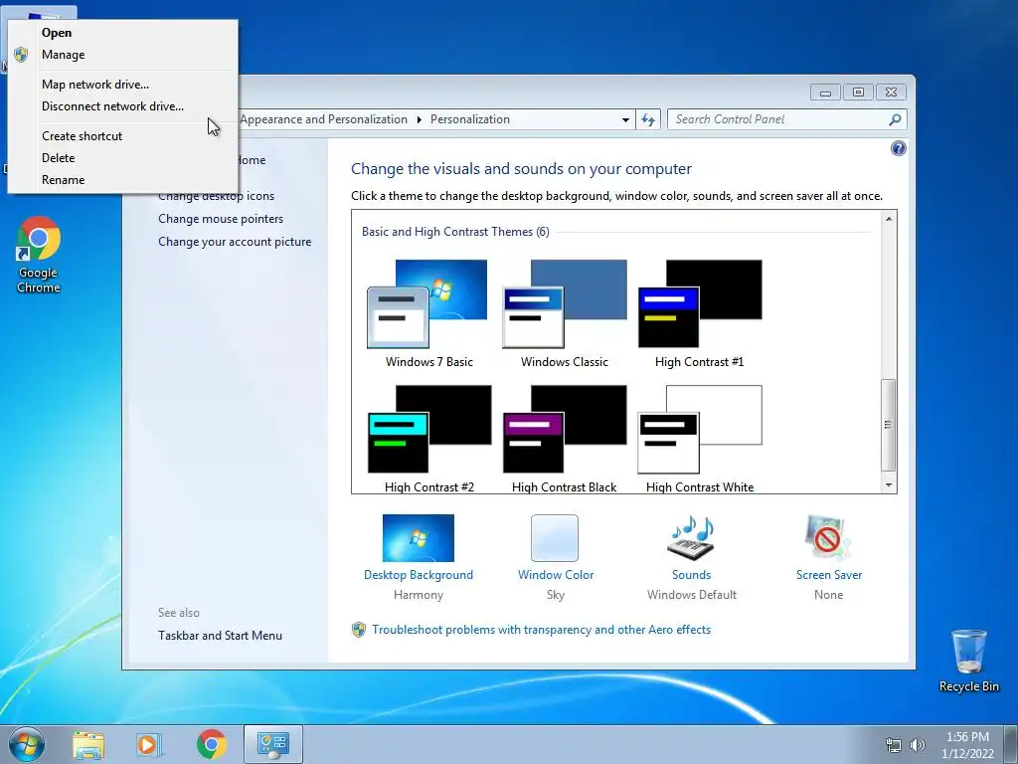Open Sounds settings icon
This screenshot has width=1018, height=764.
(691, 538)
